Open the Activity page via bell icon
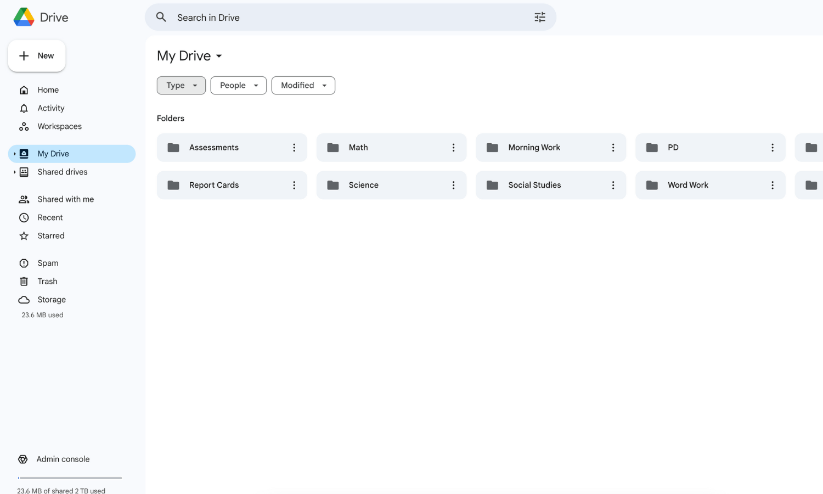 [50, 108]
